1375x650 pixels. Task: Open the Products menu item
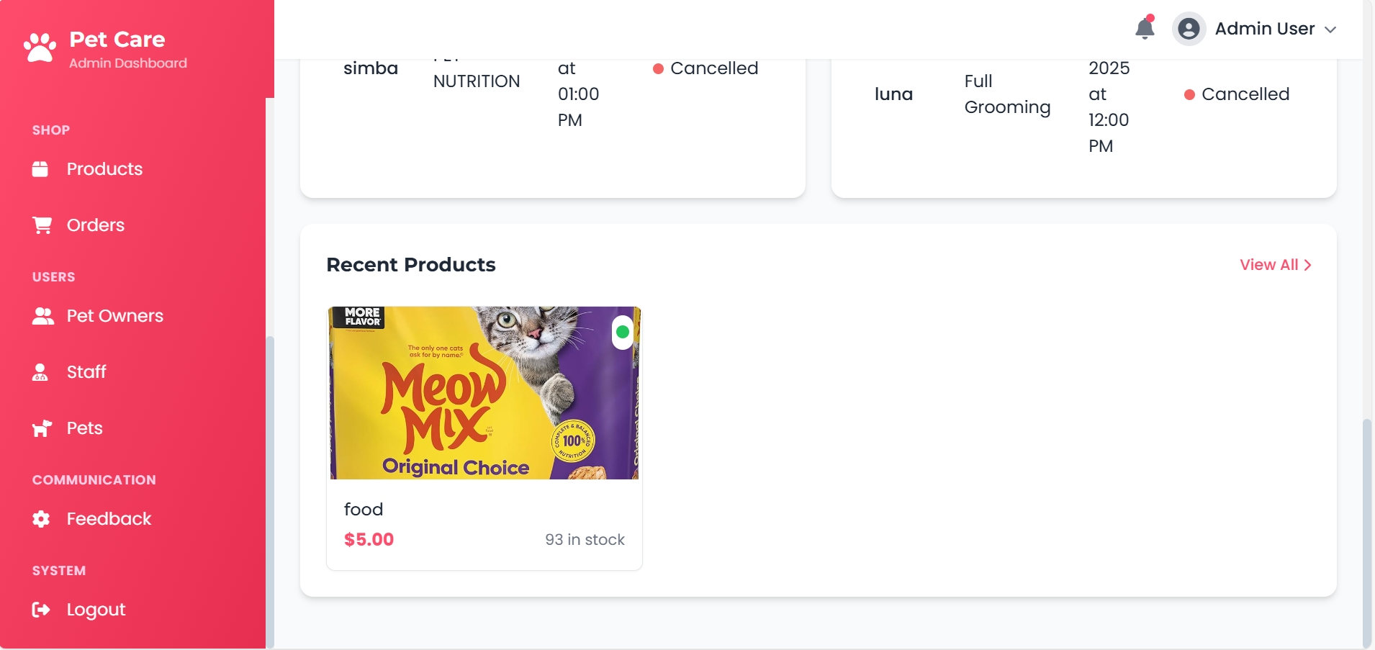[x=104, y=169]
